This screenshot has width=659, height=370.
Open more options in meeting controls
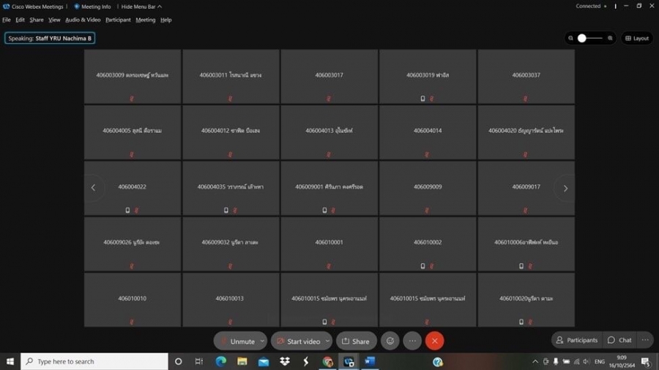point(412,341)
